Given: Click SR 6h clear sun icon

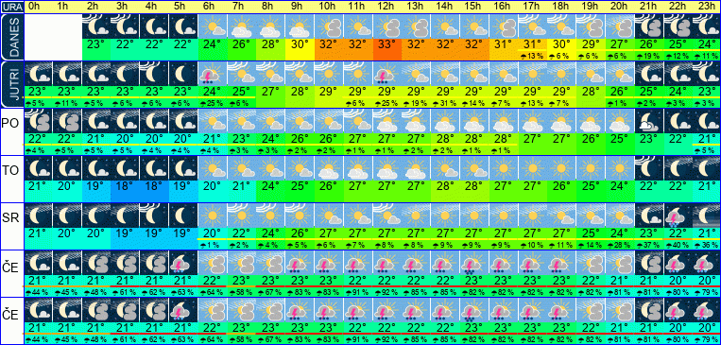Looking at the screenshot, I should (x=213, y=216).
